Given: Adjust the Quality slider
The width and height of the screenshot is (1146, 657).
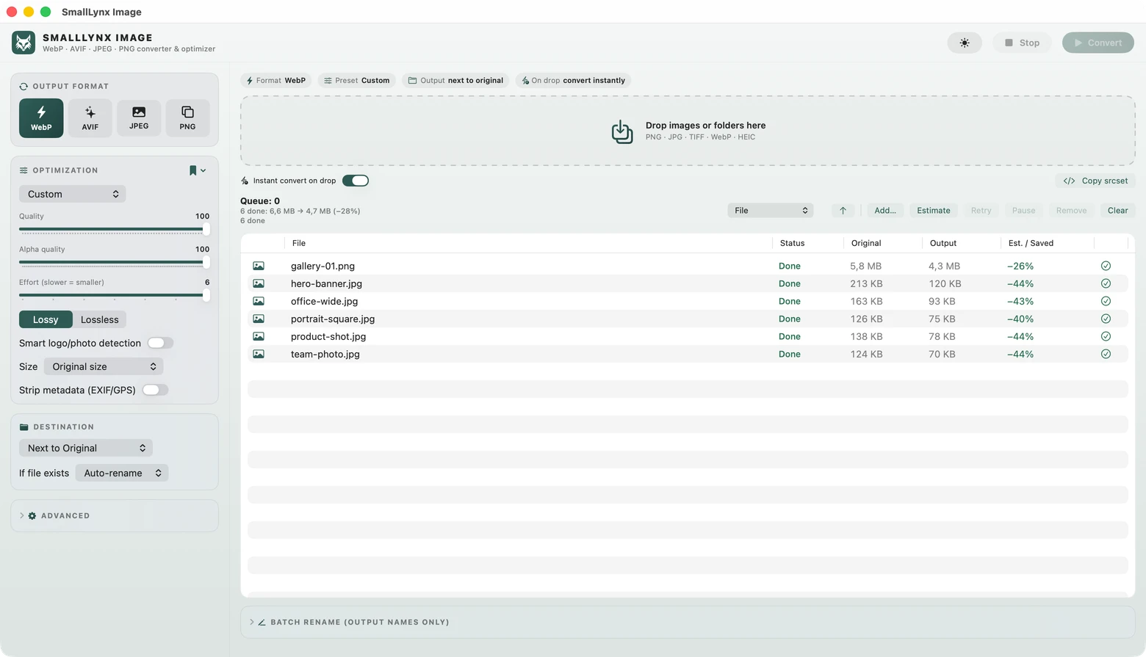Looking at the screenshot, I should coord(115,229).
